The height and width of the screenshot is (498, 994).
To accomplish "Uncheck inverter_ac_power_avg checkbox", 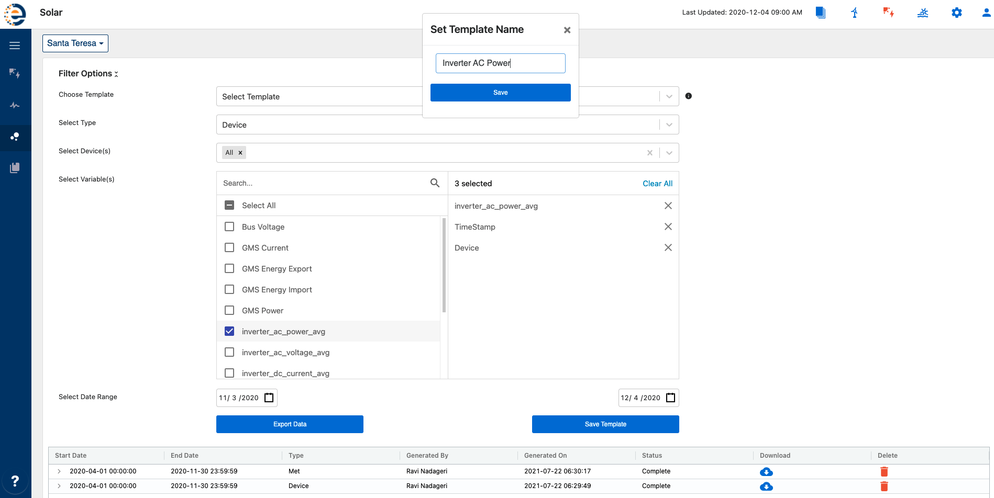I will (x=229, y=331).
